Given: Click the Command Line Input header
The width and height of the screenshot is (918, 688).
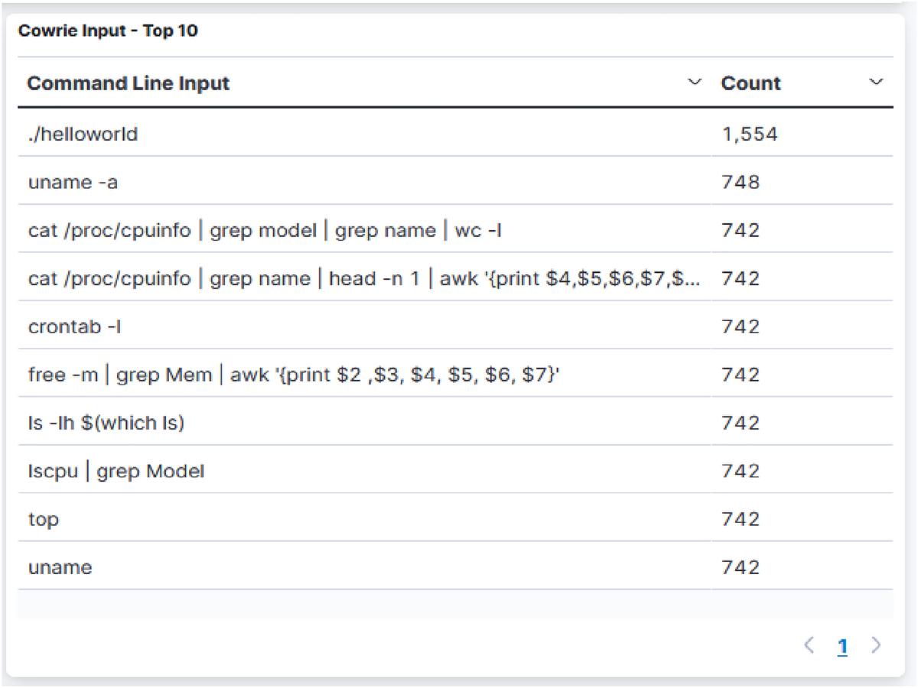Looking at the screenshot, I should tap(129, 83).
